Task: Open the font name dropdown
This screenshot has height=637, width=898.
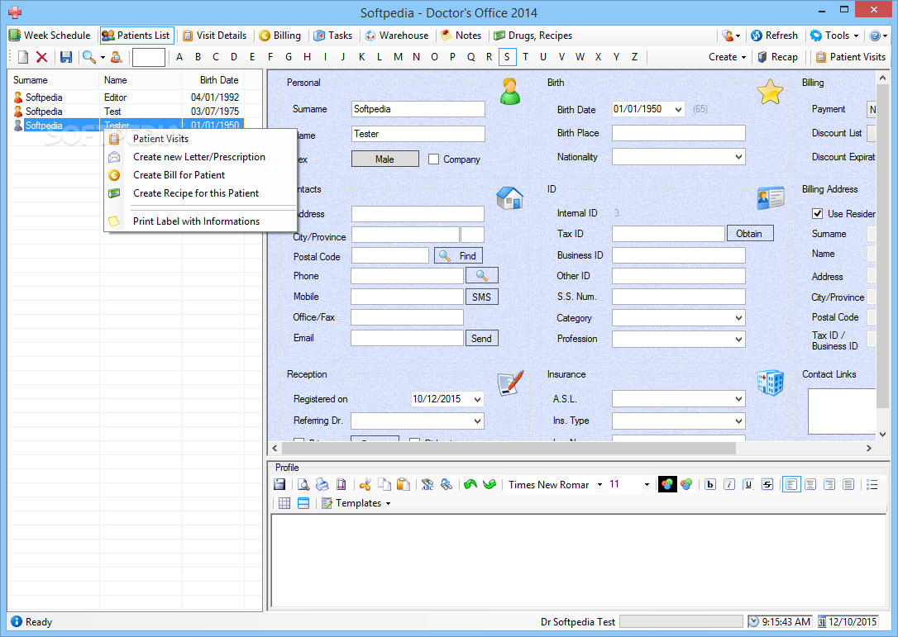Action: click(599, 485)
